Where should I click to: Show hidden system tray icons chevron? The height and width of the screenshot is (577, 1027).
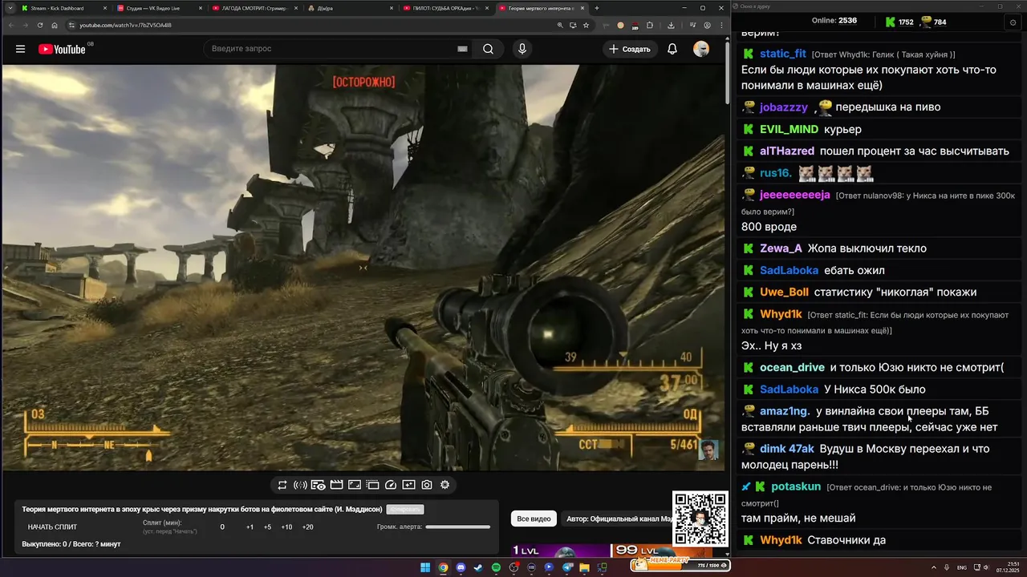click(935, 567)
